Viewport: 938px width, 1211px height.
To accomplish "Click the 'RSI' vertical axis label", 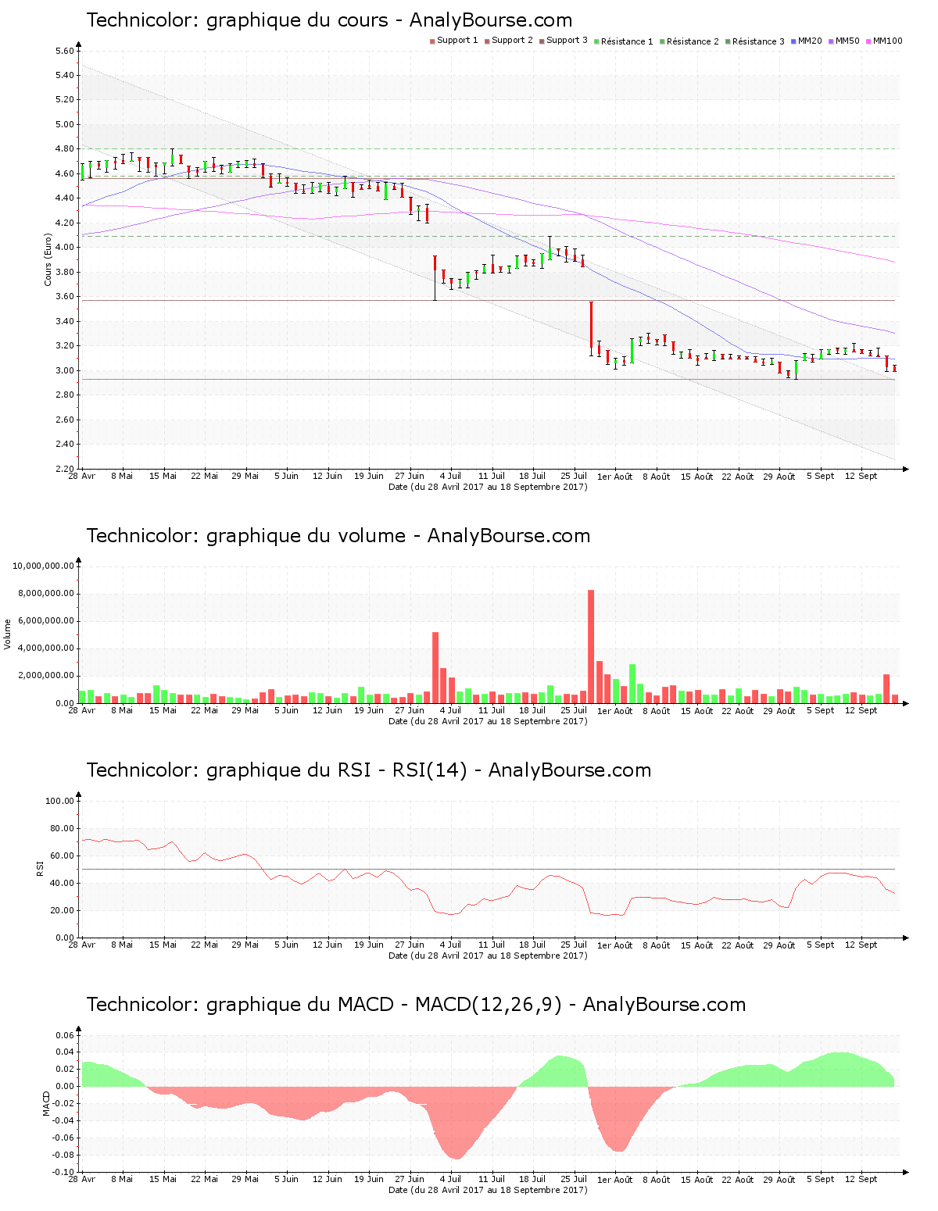I will (x=40, y=868).
